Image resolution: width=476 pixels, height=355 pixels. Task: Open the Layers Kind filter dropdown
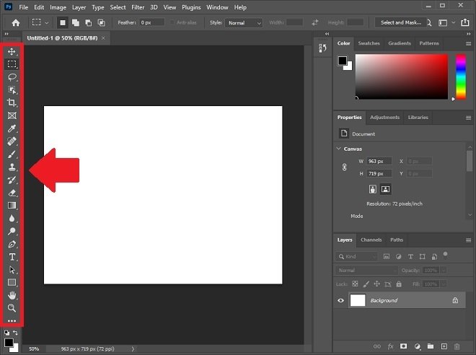(x=356, y=257)
